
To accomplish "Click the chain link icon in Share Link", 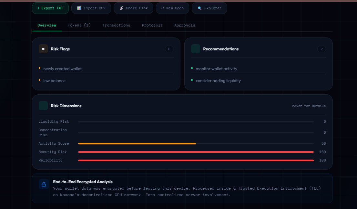I will coord(122,8).
